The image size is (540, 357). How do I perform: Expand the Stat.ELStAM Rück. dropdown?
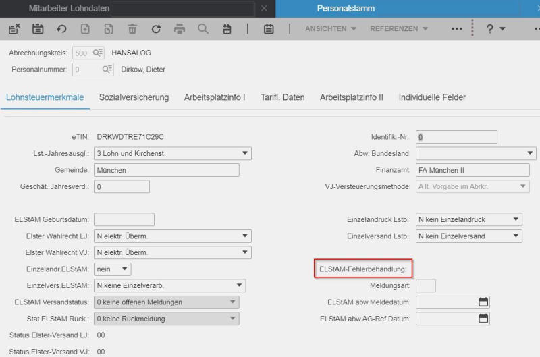[x=233, y=319]
